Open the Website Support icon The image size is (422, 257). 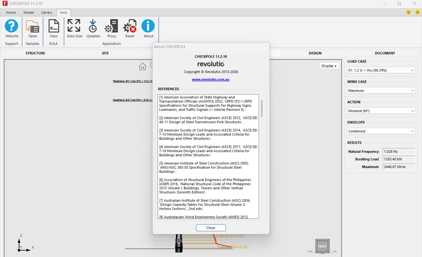pyautogui.click(x=12, y=26)
